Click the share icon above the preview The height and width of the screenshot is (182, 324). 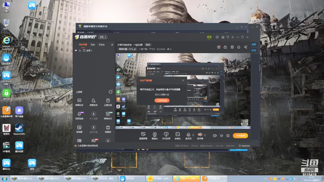click(245, 47)
